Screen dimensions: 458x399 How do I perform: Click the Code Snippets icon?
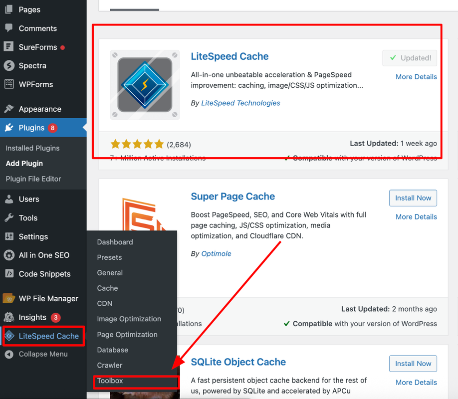point(9,274)
